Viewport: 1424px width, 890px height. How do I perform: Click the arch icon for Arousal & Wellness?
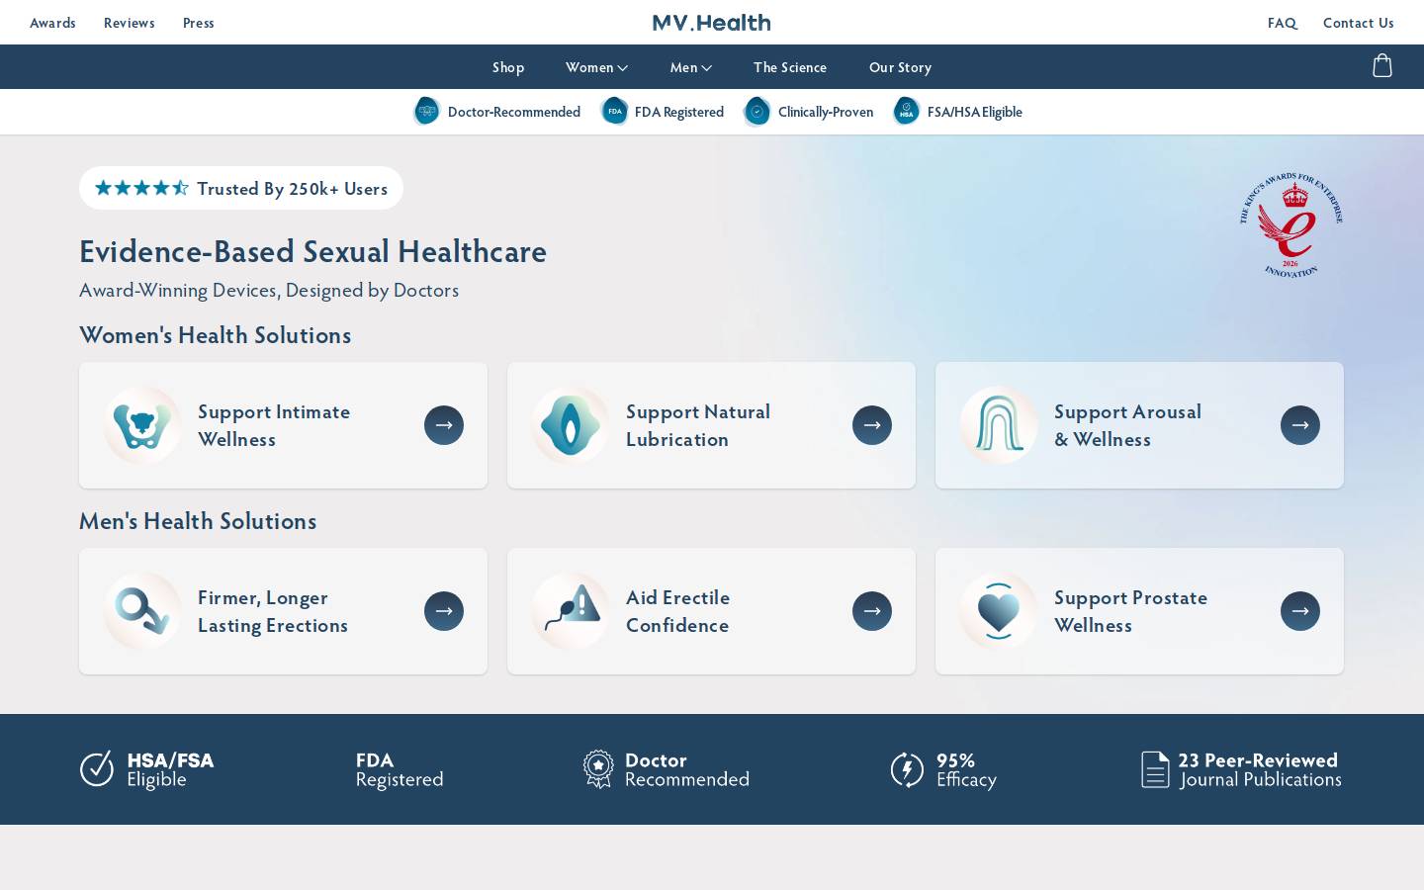(x=999, y=425)
